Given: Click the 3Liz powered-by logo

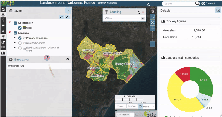Looking at the screenshot, I should click(150, 114).
